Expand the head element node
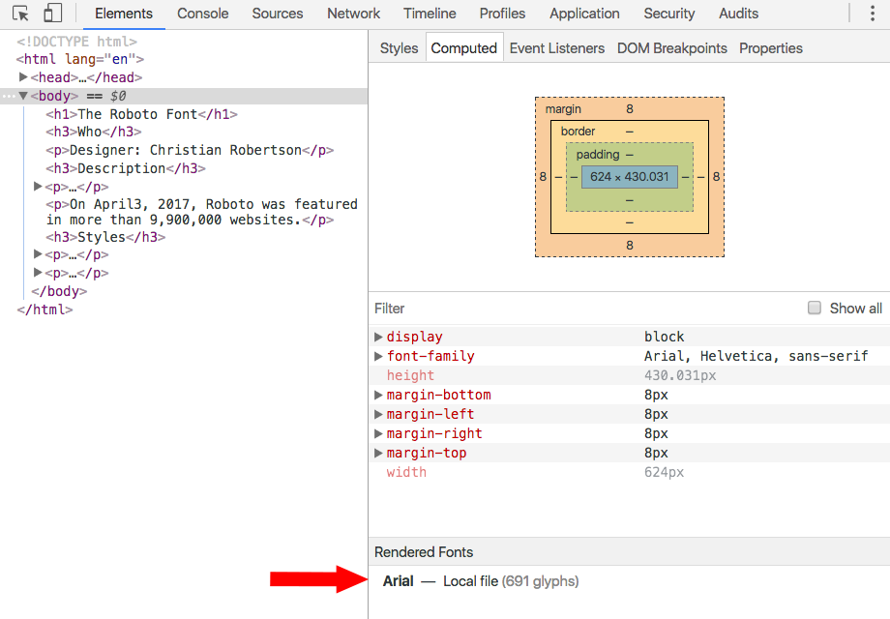The width and height of the screenshot is (890, 619). click(x=23, y=76)
